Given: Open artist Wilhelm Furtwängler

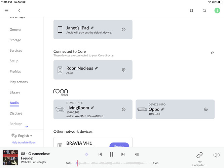Looking at the screenshot, I should click(34, 162).
